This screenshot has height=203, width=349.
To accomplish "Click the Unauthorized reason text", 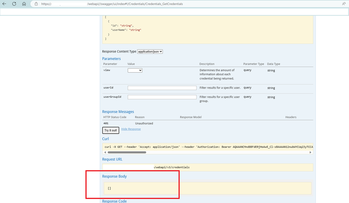I will point(144,123).
